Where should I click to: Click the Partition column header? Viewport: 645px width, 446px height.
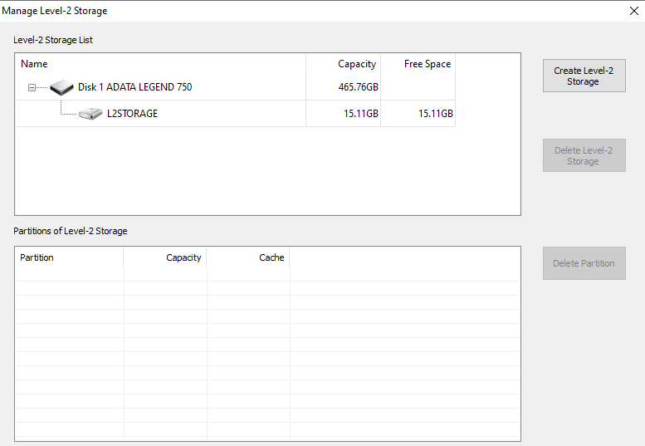click(37, 257)
